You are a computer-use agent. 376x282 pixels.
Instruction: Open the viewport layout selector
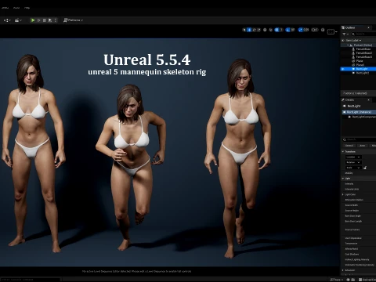(x=332, y=31)
